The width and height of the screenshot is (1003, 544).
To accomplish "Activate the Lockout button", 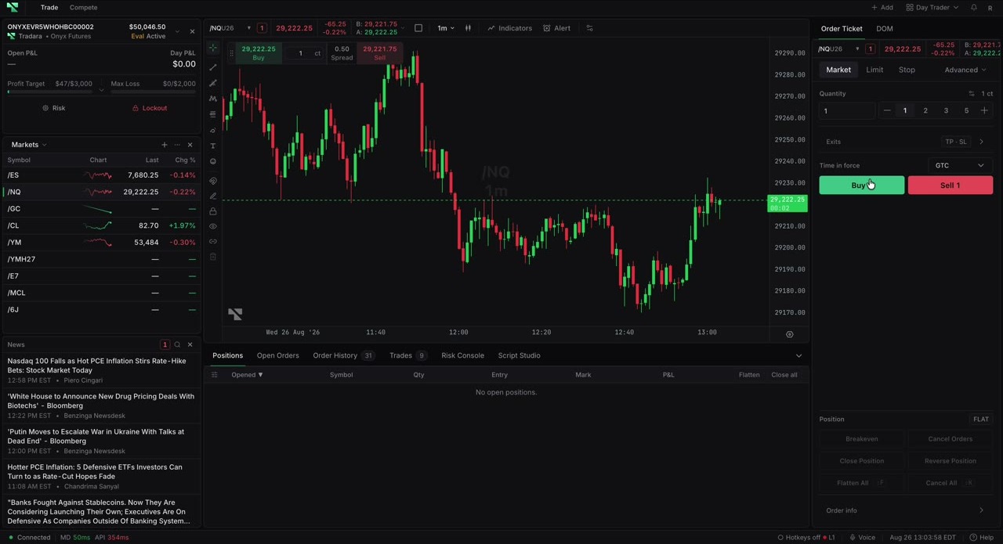I will (150, 108).
